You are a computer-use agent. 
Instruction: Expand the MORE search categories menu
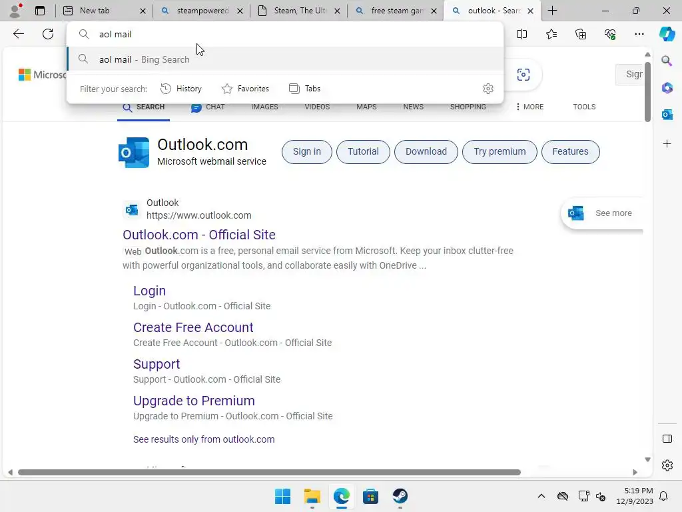pos(529,107)
